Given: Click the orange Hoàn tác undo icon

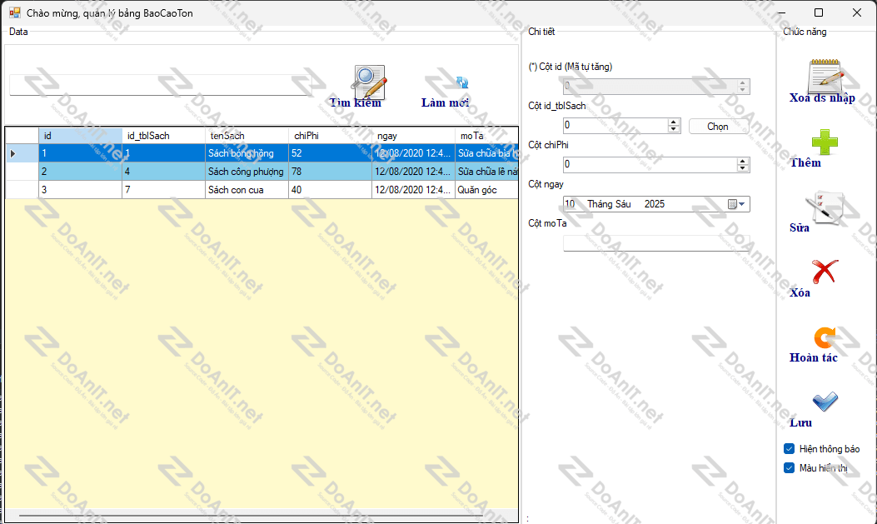Looking at the screenshot, I should click(x=825, y=337).
